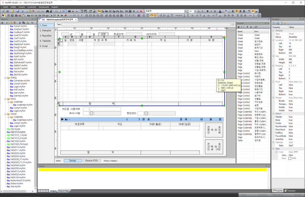Collapse the Sheet property group
This screenshot has height=197, width=305.
[273, 113]
